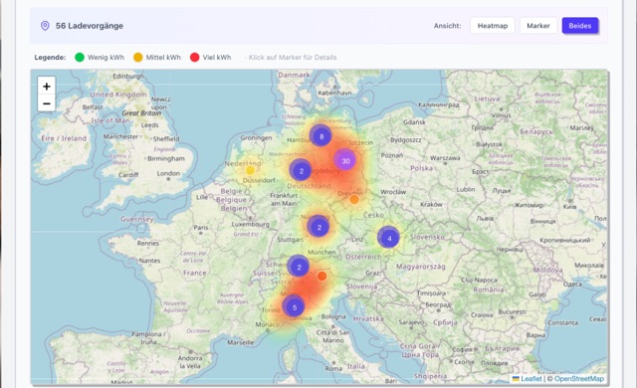This screenshot has height=388, width=637.
Task: Click Stuttgart label on the map
Action: tap(290, 240)
